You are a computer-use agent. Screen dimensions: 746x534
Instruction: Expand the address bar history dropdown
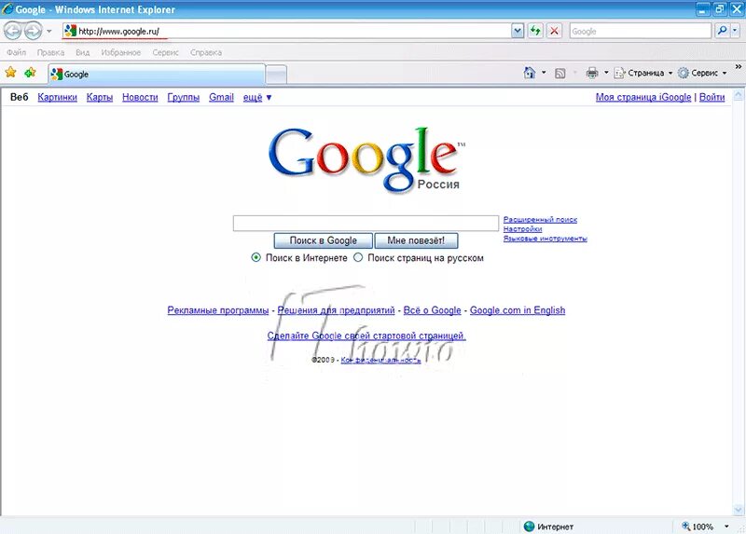[x=518, y=32]
